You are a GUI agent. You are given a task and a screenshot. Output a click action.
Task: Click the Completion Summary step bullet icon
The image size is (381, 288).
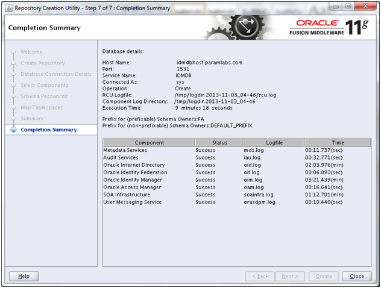pos(14,130)
